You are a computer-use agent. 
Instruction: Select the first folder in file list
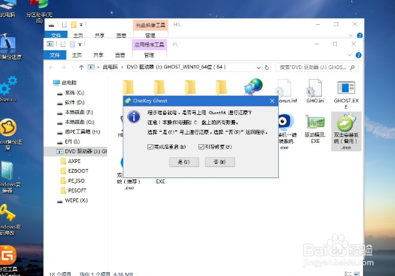pyautogui.click(x=129, y=87)
